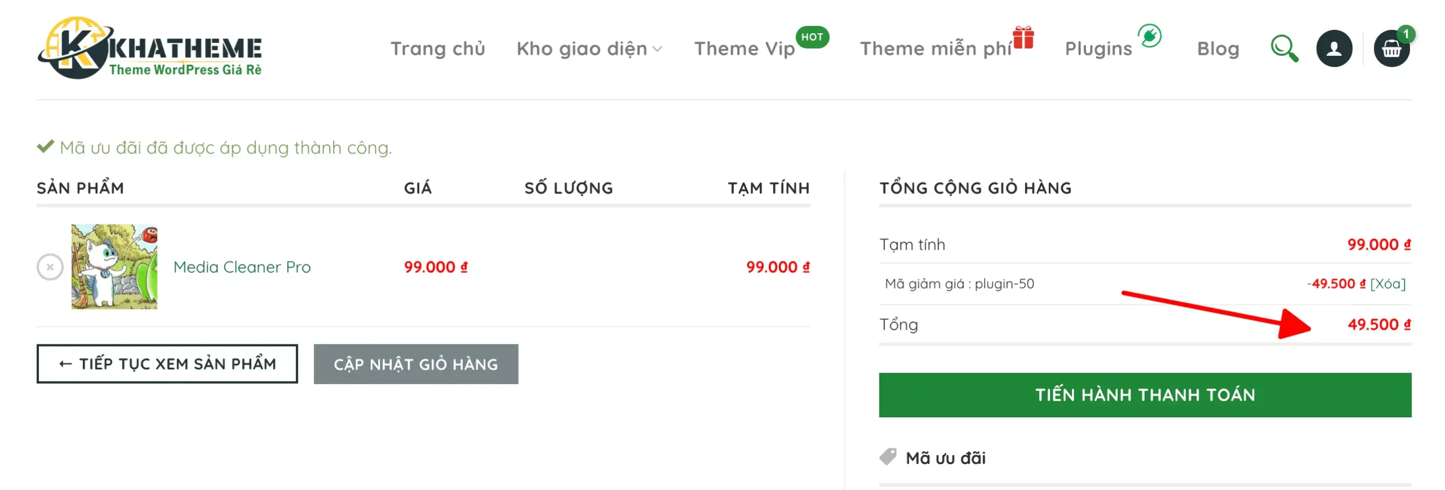The height and width of the screenshot is (490, 1445).
Task: Open the Theme Vip menu item
Action: point(744,49)
